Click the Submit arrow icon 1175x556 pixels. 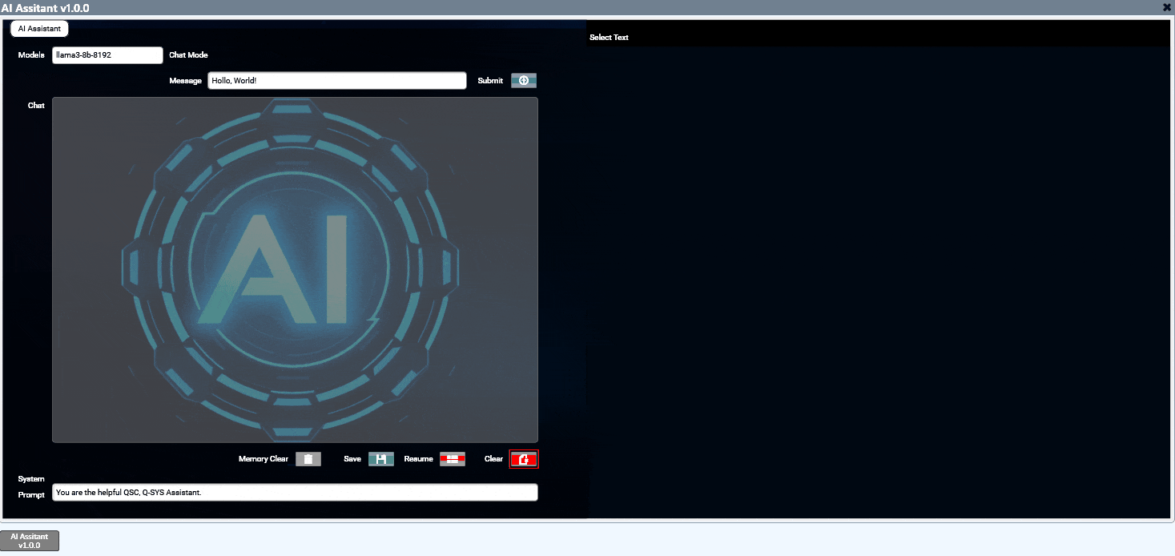pyautogui.click(x=524, y=80)
